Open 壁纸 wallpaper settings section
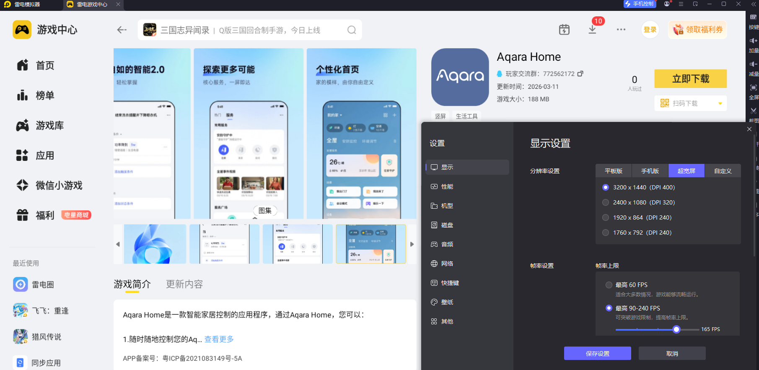The image size is (759, 370). click(467, 302)
